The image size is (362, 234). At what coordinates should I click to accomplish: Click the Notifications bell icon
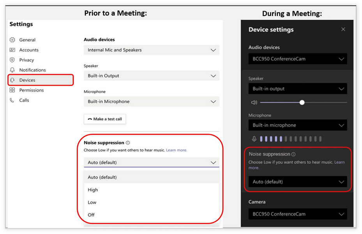(12, 70)
